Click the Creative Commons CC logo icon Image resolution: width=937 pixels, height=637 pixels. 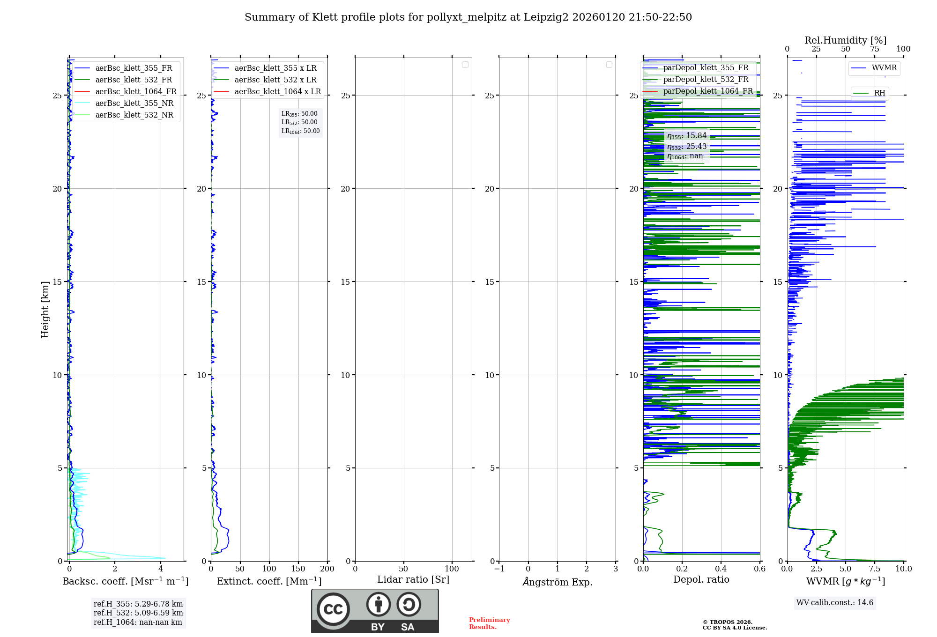coord(333,609)
